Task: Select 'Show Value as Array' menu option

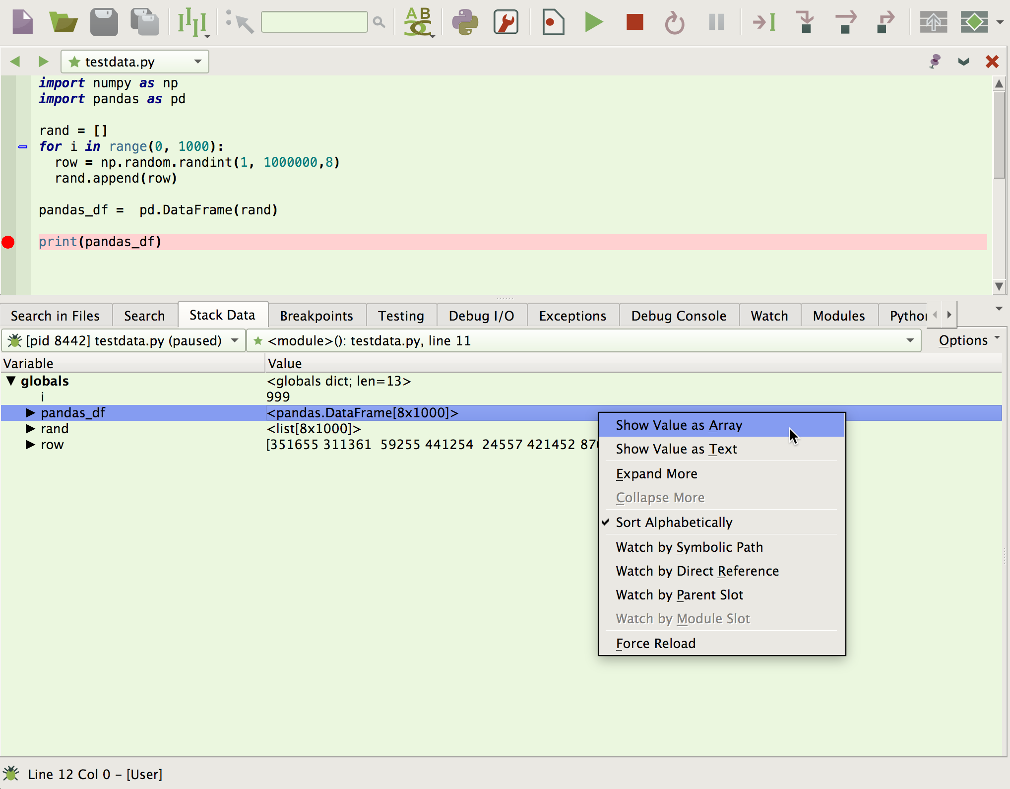Action: coord(680,425)
